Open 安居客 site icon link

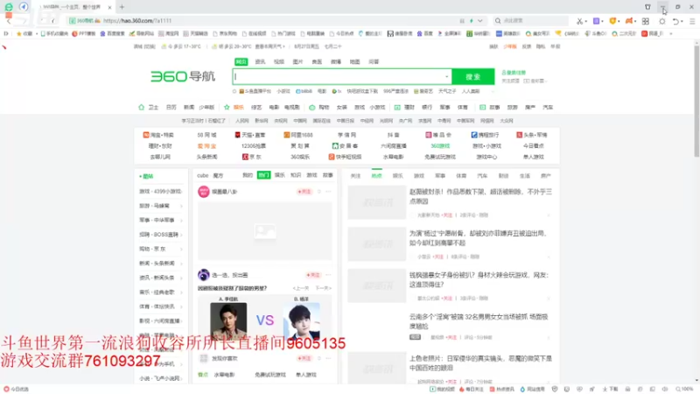point(335,146)
